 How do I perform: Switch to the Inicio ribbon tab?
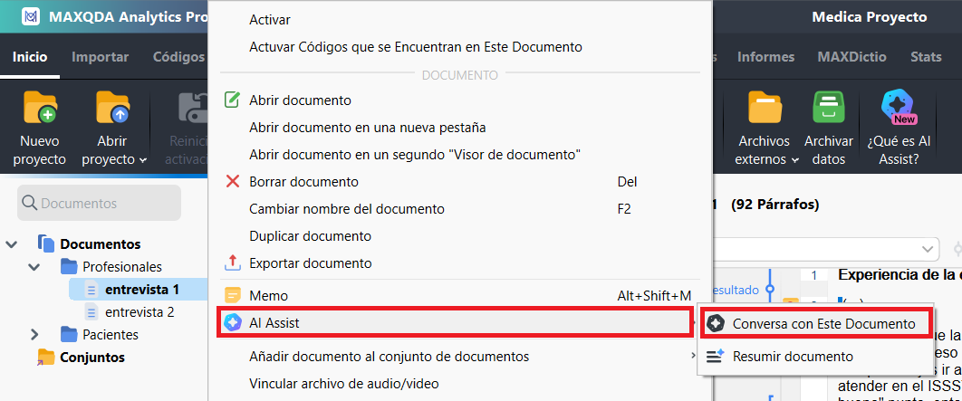pos(30,56)
